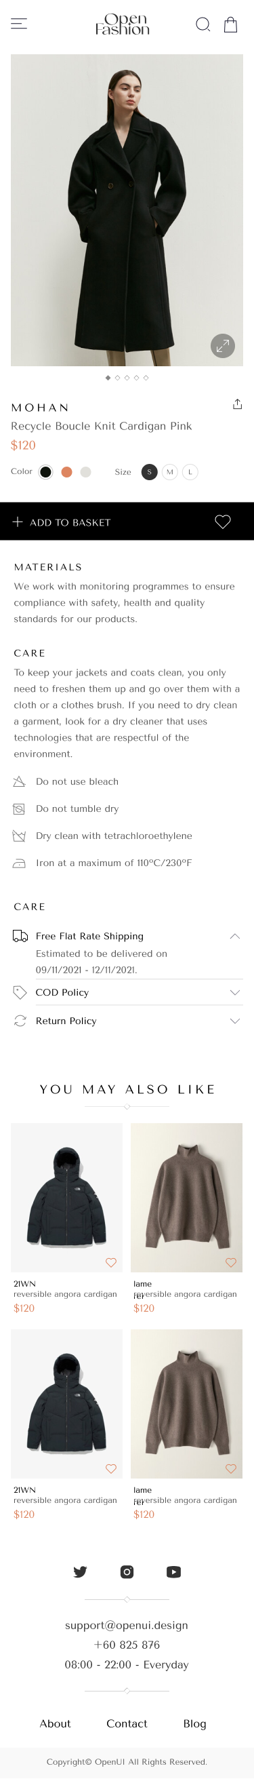
Task: Go to the About footer link
Action: [x=56, y=1724]
